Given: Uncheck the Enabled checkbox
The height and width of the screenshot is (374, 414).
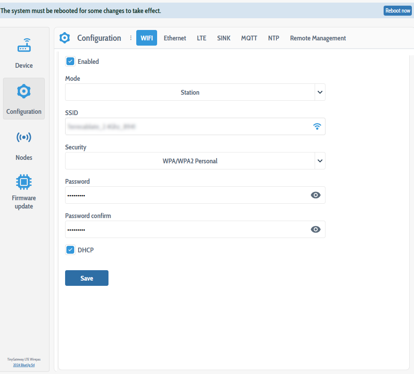Looking at the screenshot, I should (x=70, y=61).
